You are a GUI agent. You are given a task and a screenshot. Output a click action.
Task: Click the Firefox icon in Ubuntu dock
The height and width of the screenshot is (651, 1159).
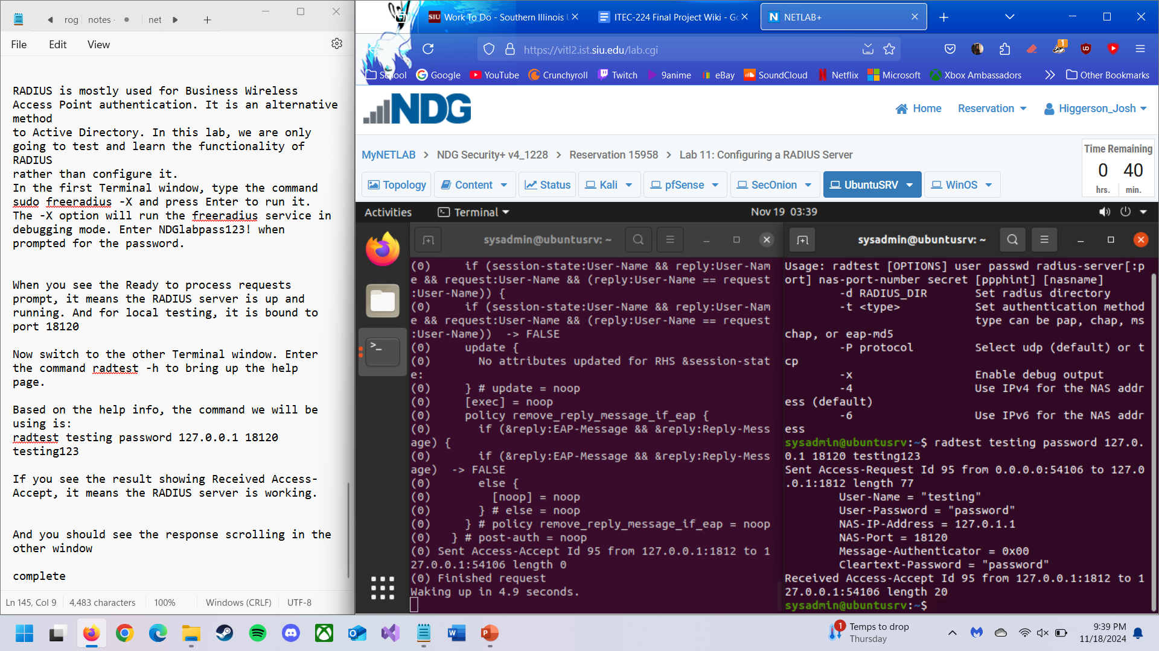pos(383,250)
